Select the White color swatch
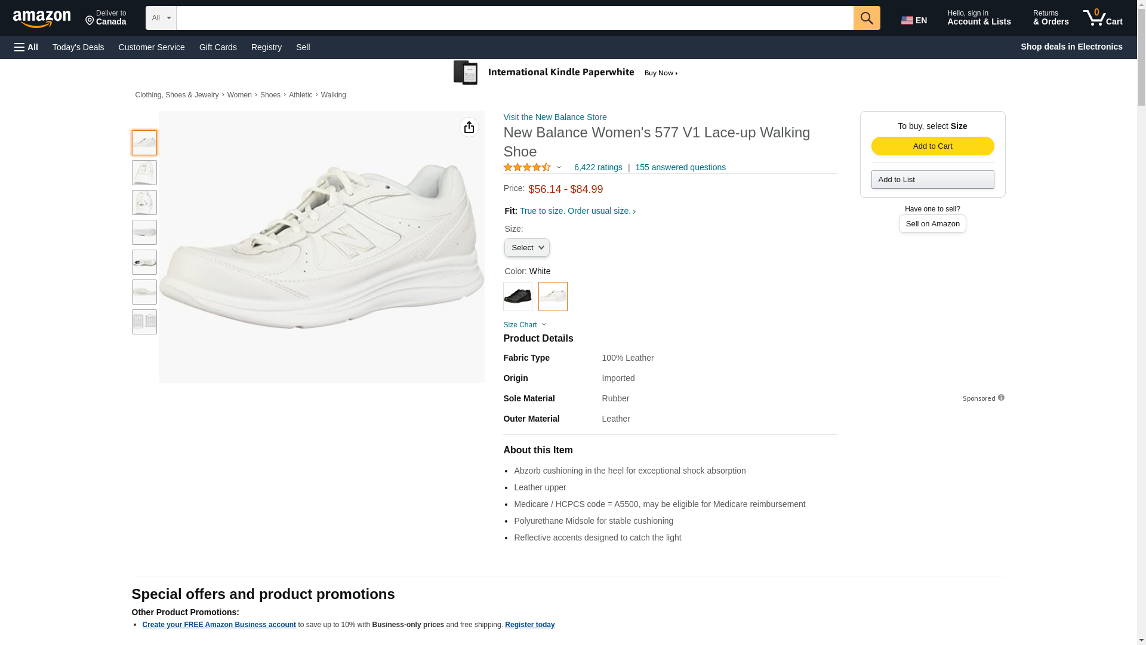 tap(553, 296)
